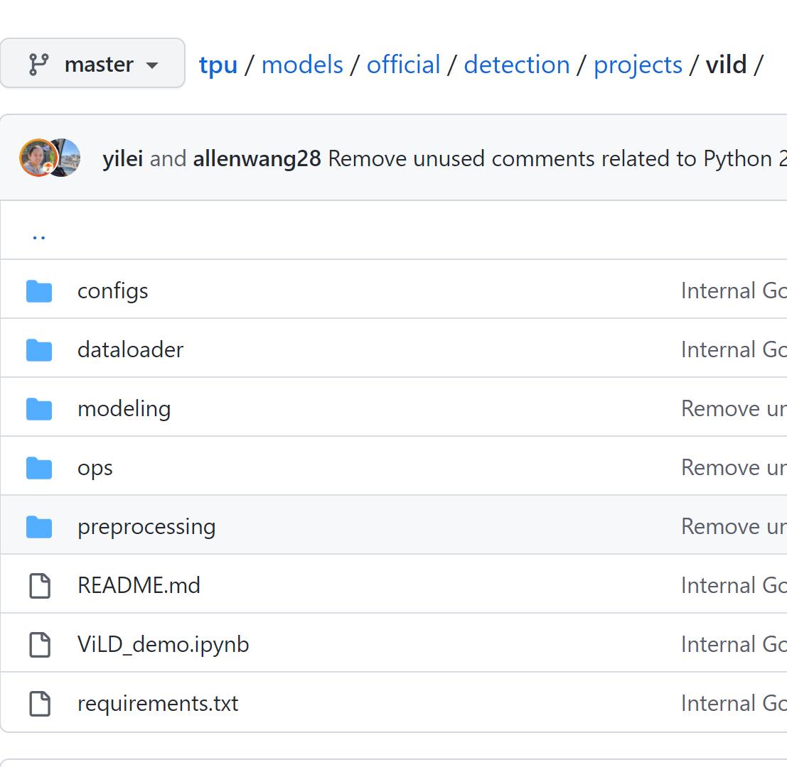
Task: Click the git branch icon
Action: [38, 64]
